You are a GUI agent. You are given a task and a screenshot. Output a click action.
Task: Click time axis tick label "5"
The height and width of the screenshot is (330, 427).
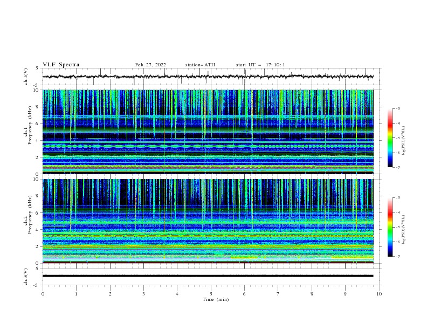click(x=211, y=294)
